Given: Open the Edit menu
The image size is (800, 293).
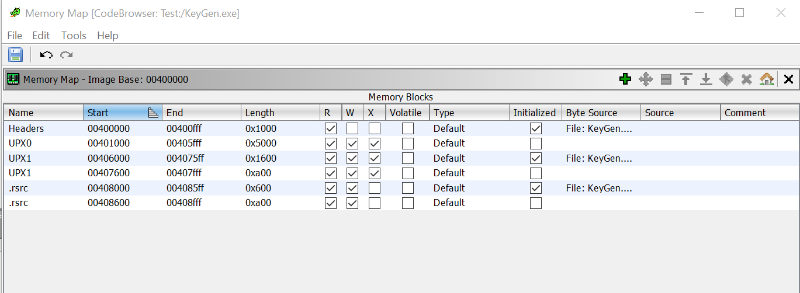Looking at the screenshot, I should click(41, 36).
